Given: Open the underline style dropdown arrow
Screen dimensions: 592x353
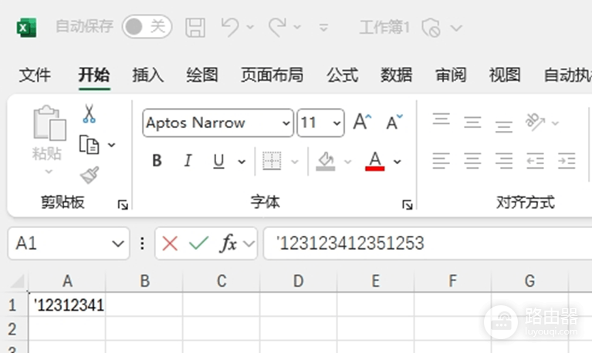Looking at the screenshot, I should [x=242, y=162].
